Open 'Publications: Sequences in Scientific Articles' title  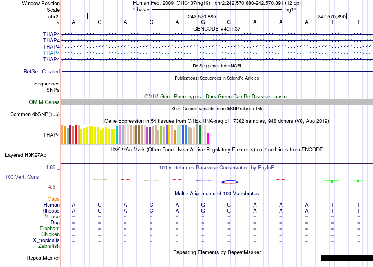coord(217,78)
